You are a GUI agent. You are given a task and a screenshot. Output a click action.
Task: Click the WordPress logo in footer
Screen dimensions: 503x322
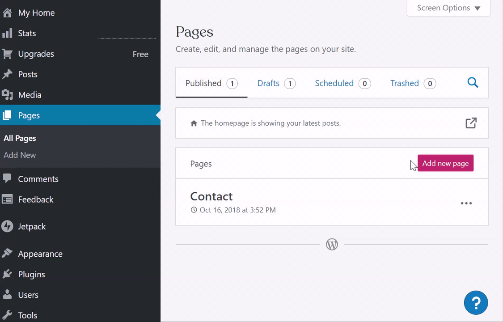tap(332, 244)
